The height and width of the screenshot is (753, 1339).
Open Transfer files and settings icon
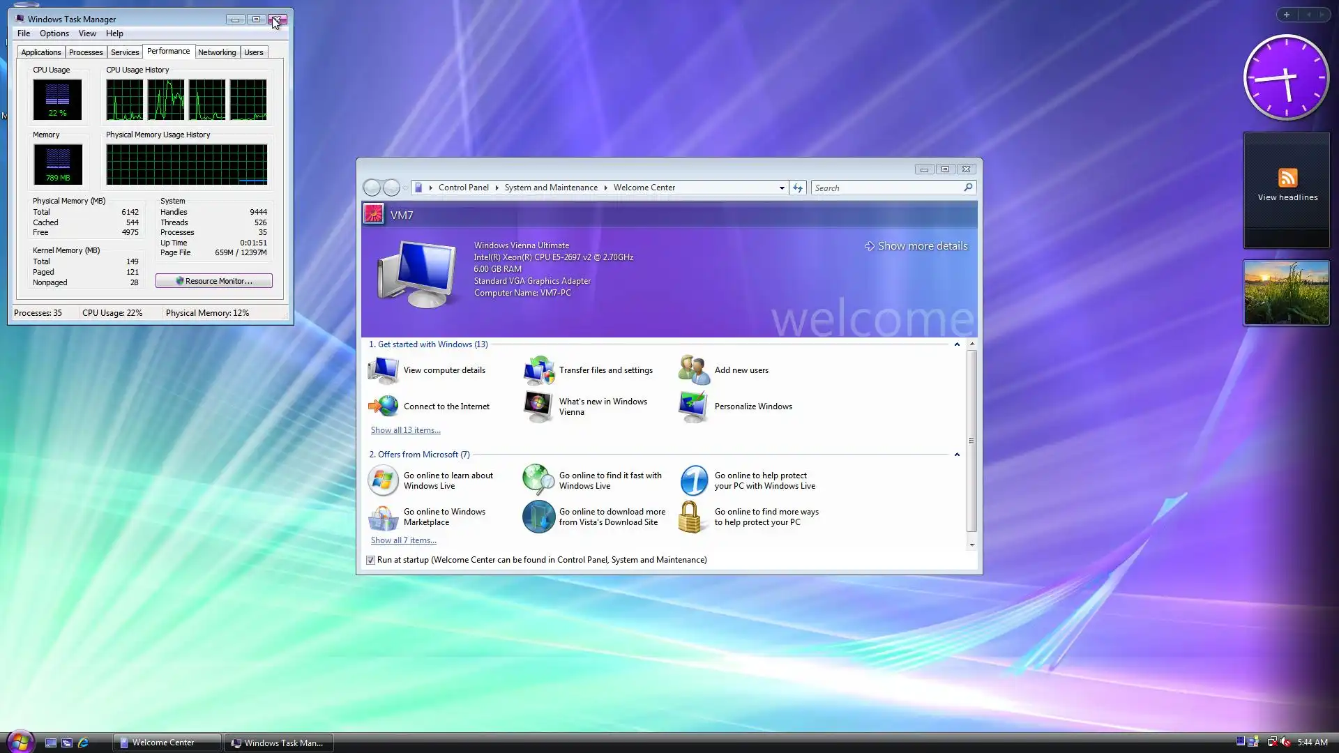[538, 370]
